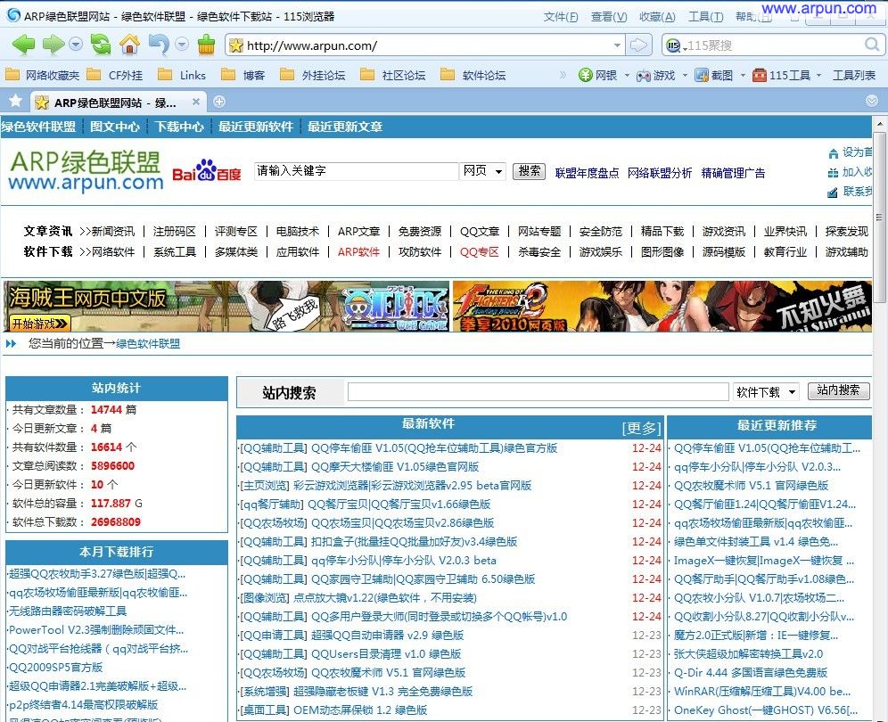Click the ARP软件 category link
Screen dimensions: 888x722
(x=358, y=252)
